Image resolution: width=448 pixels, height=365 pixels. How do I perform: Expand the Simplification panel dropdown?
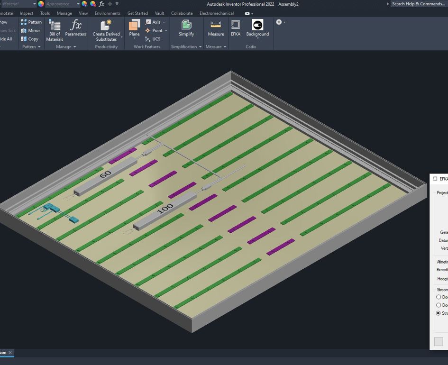(x=200, y=47)
